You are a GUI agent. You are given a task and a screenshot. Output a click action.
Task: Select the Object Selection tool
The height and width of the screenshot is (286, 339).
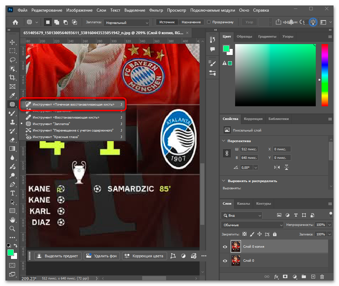(12, 69)
